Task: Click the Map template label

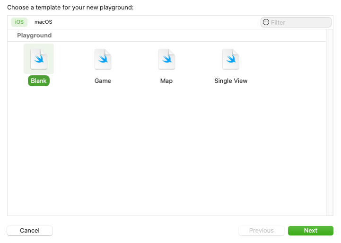Action: (x=166, y=81)
